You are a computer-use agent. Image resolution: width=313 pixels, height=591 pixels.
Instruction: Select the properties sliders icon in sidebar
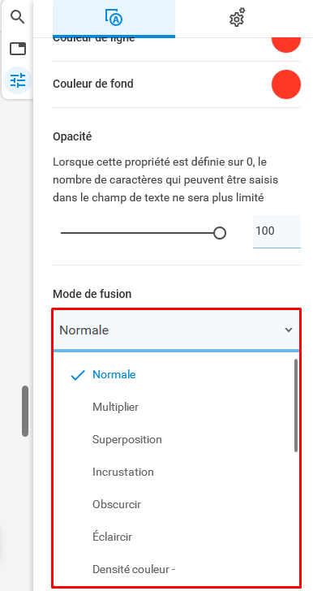coord(17,80)
